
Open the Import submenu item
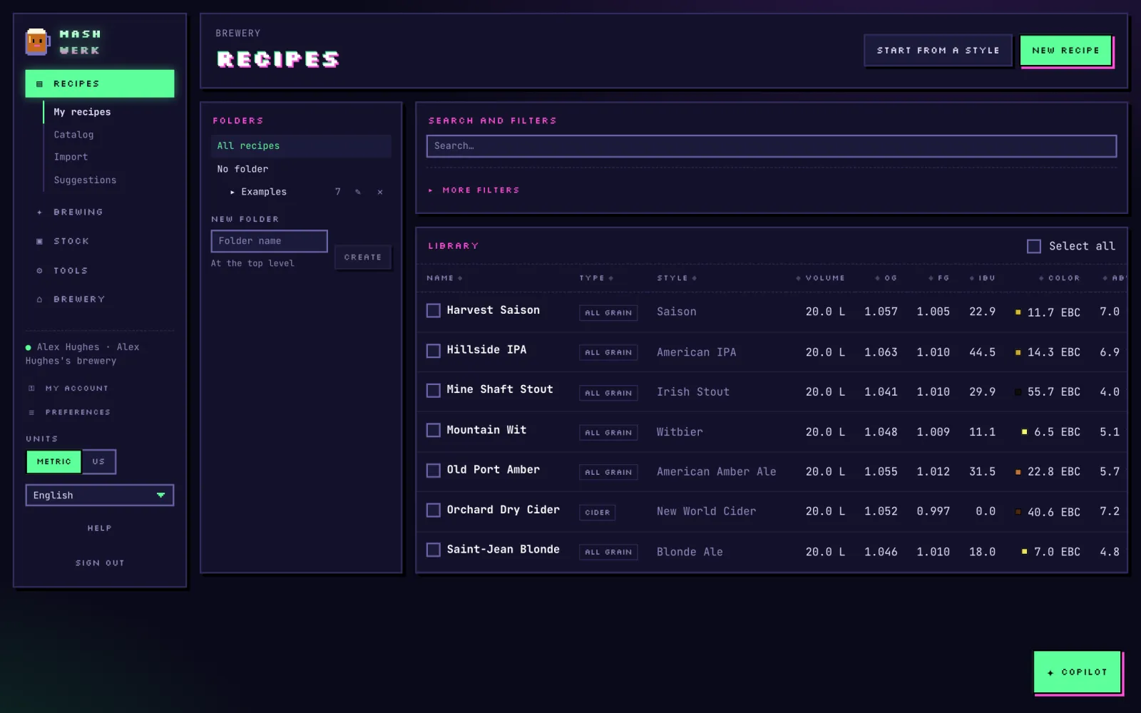[x=71, y=157]
